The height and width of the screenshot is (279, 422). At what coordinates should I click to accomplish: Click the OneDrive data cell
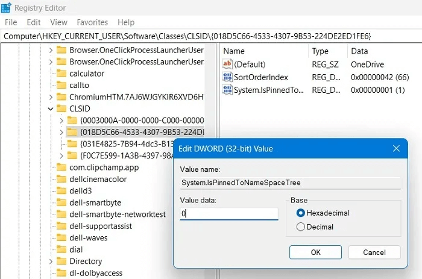(367, 64)
